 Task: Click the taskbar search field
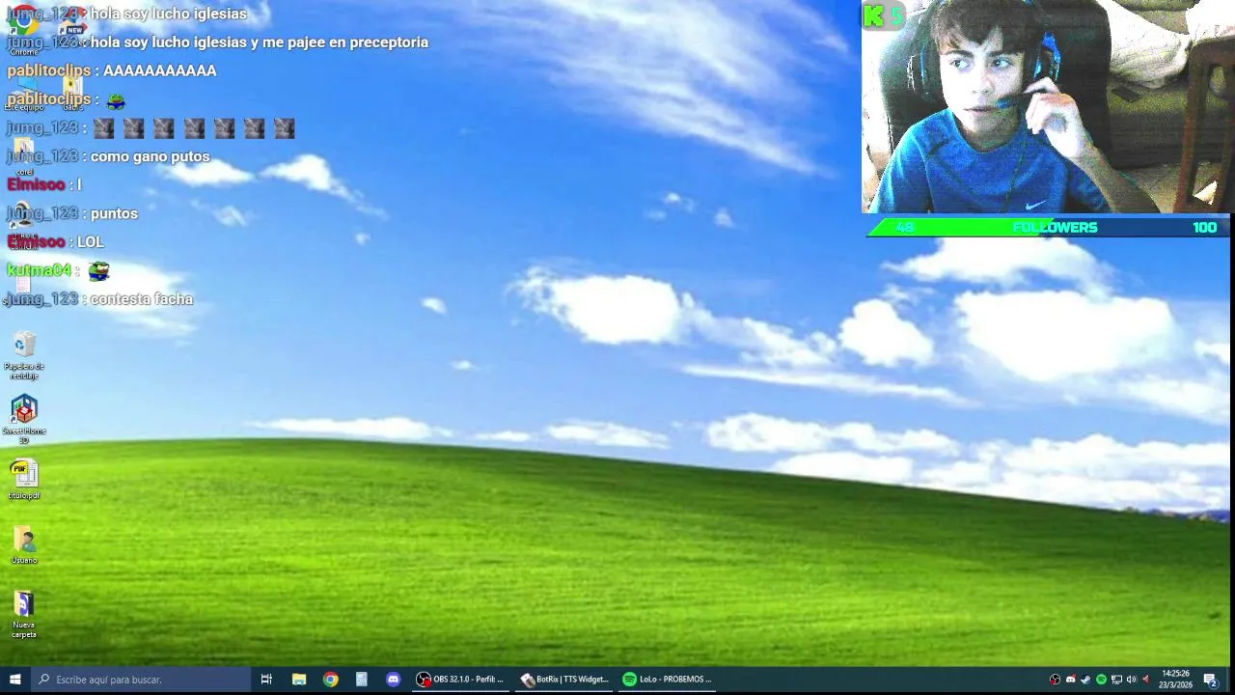tap(140, 680)
